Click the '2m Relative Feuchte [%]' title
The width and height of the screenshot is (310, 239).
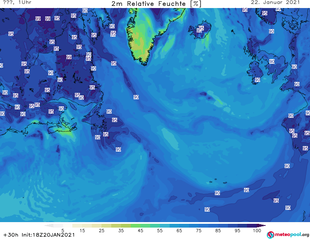click(156, 4)
